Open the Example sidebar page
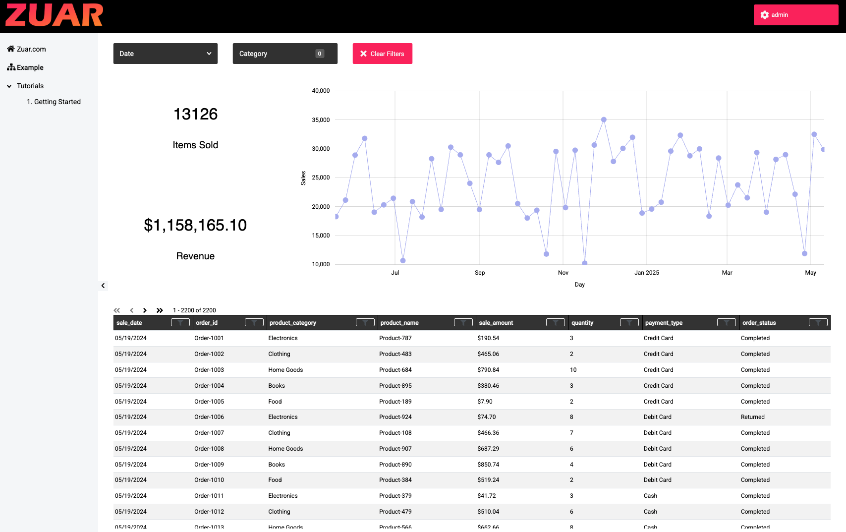Viewport: 846px width, 532px height. (x=30, y=67)
